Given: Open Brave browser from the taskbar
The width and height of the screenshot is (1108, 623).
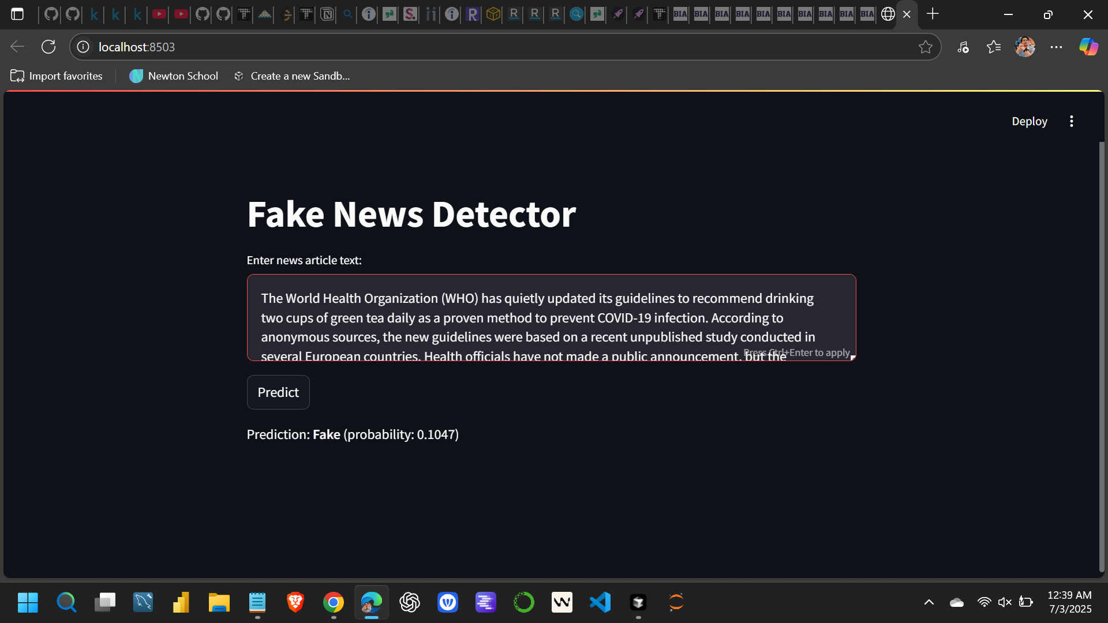Looking at the screenshot, I should 295,602.
